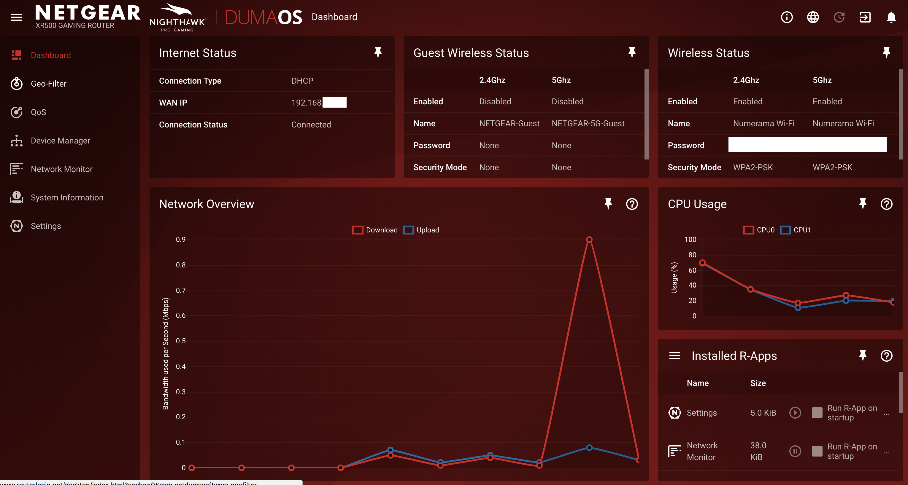Click the System Information sidebar icon

17,198
